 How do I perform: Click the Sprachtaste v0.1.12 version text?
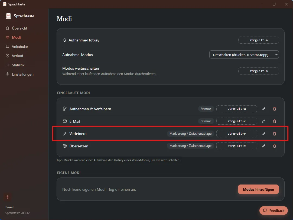tap(17, 213)
